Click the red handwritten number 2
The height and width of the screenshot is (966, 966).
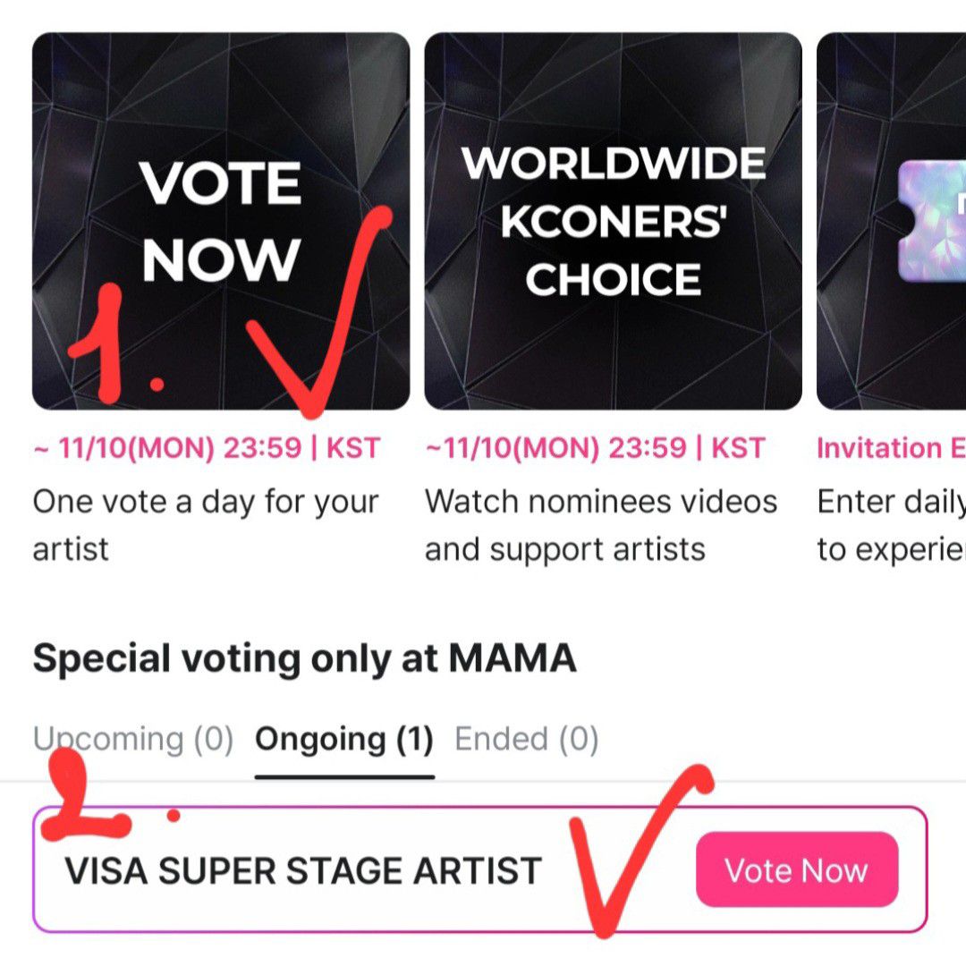point(89,796)
